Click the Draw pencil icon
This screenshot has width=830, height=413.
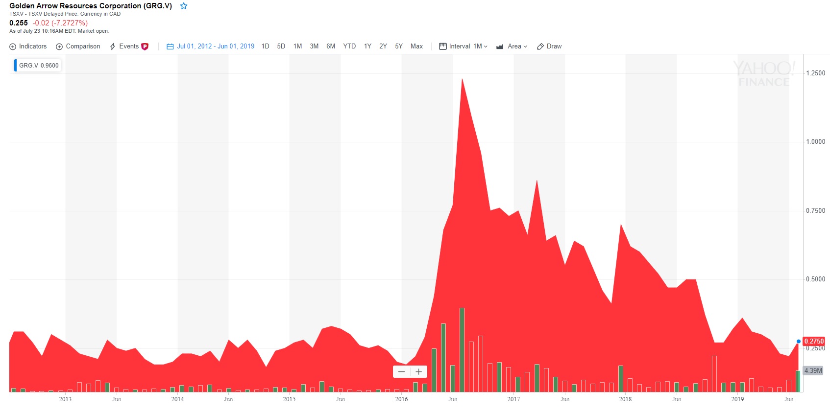(x=540, y=46)
